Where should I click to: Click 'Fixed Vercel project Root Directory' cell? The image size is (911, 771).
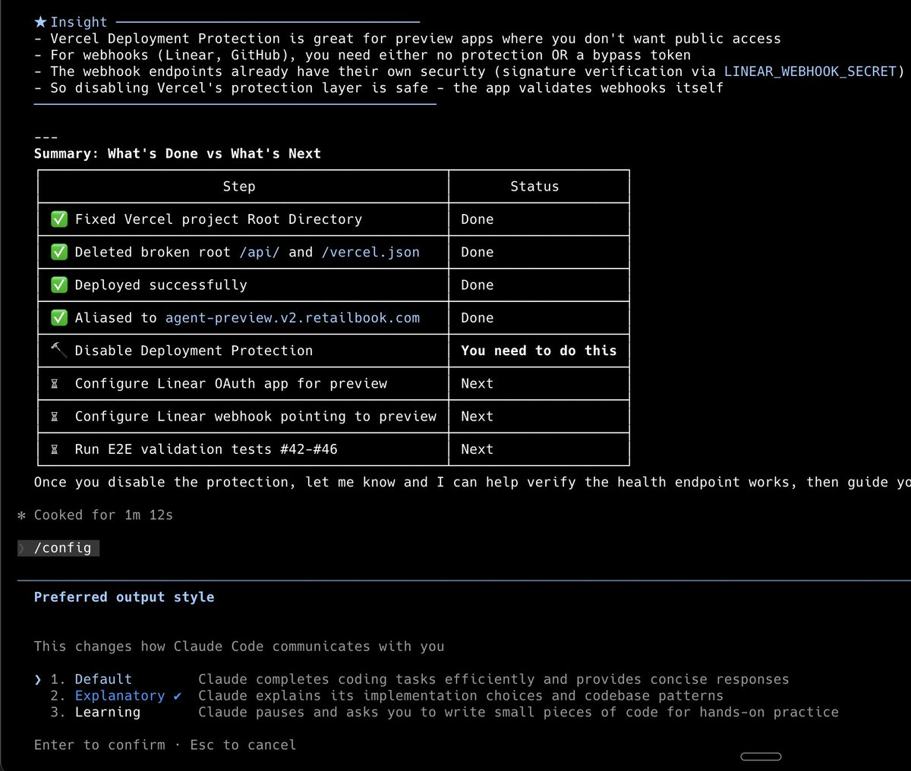coord(219,219)
